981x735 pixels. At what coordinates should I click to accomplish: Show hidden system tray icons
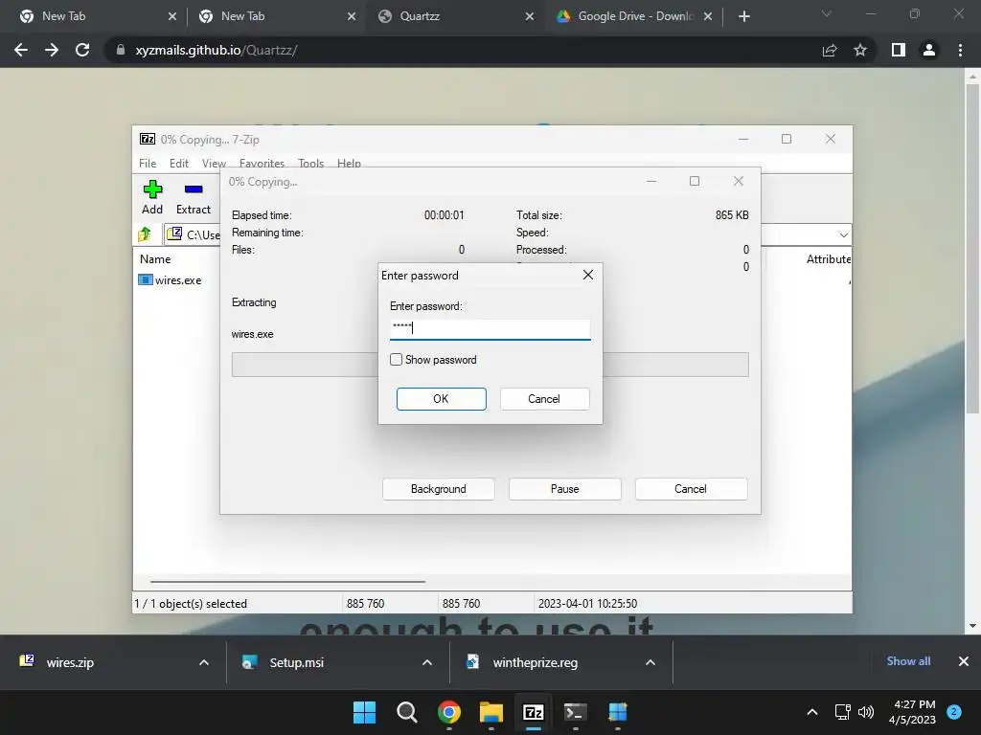click(812, 712)
